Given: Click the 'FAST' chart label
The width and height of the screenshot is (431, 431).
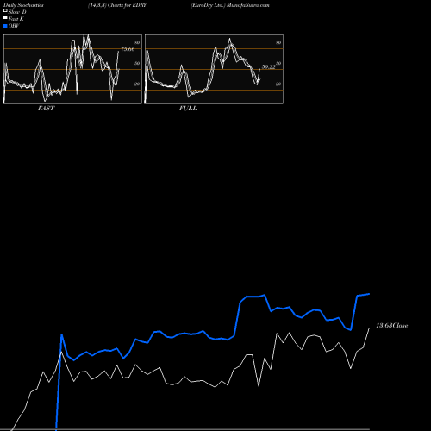Looking at the screenshot, I should [x=46, y=109].
